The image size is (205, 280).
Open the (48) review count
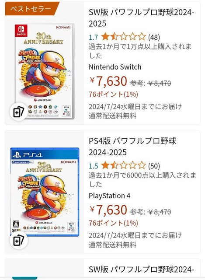pos(154,37)
